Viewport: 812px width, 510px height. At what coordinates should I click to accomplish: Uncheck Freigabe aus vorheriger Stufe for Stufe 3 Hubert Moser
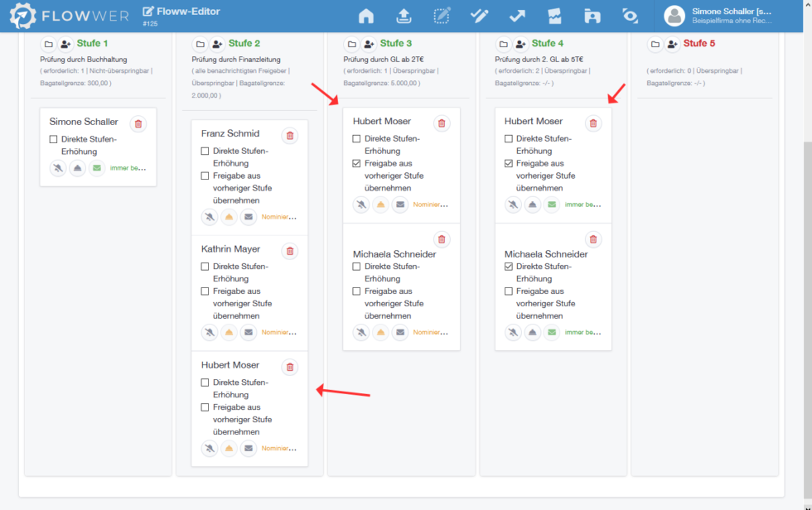click(356, 163)
